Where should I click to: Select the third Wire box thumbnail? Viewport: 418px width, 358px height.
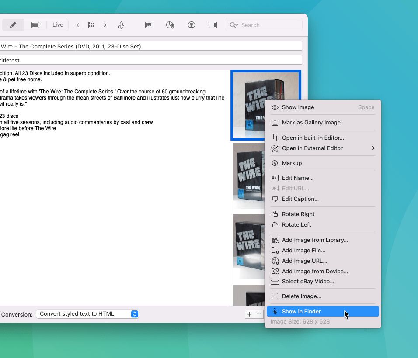point(248,247)
